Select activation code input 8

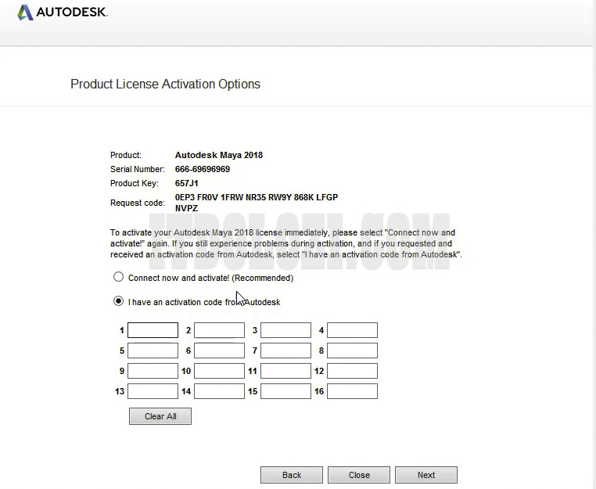(x=352, y=351)
